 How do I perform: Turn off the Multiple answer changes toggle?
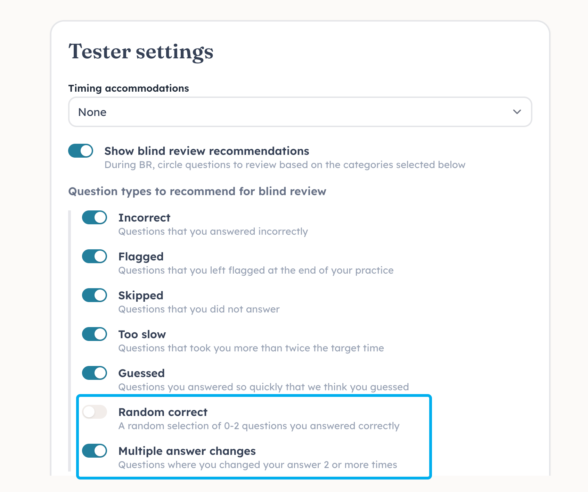[95, 451]
